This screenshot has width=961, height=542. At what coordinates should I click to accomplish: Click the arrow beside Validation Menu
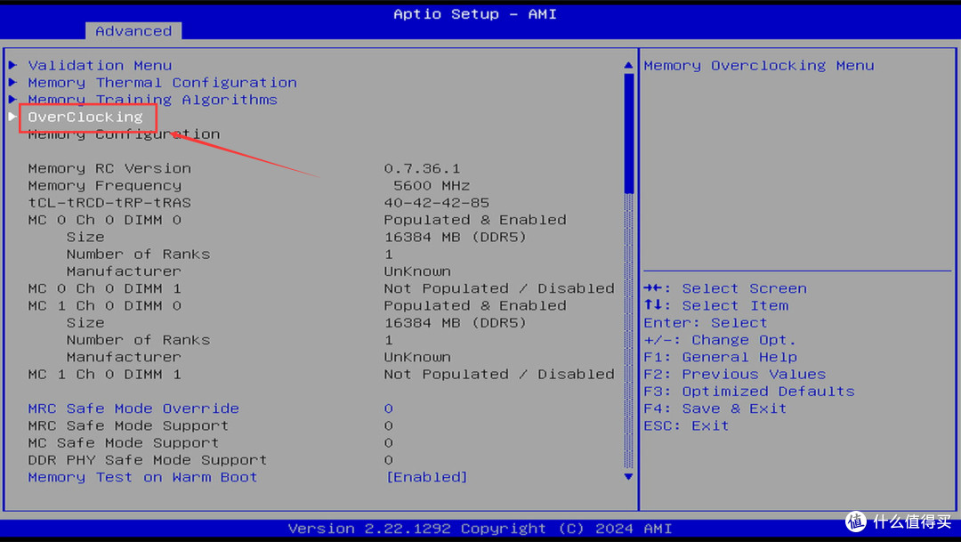(12, 65)
